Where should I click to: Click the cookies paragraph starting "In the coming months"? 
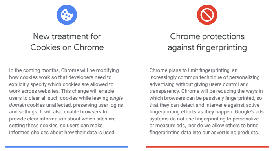(66, 101)
